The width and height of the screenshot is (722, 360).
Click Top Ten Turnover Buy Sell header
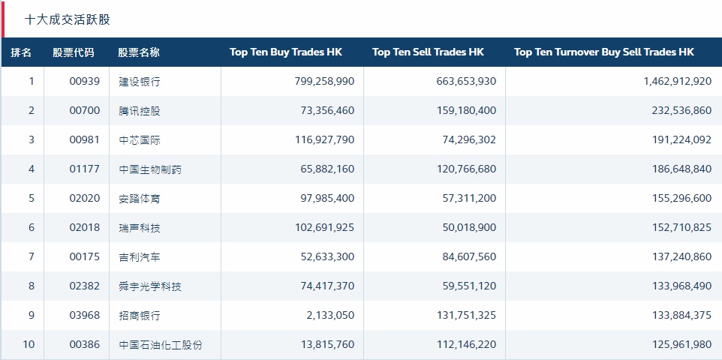tap(604, 52)
